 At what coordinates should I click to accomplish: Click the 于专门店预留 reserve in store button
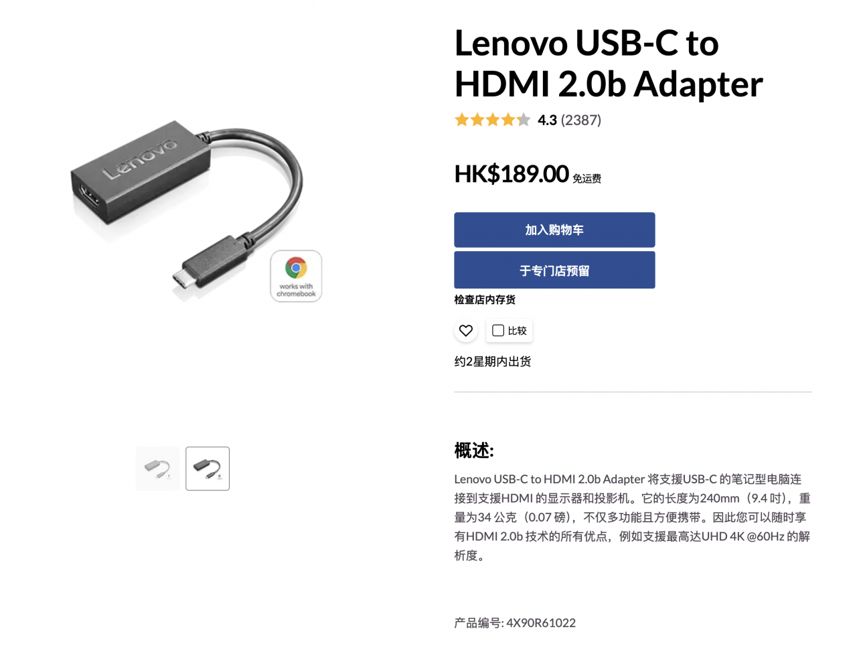554,270
